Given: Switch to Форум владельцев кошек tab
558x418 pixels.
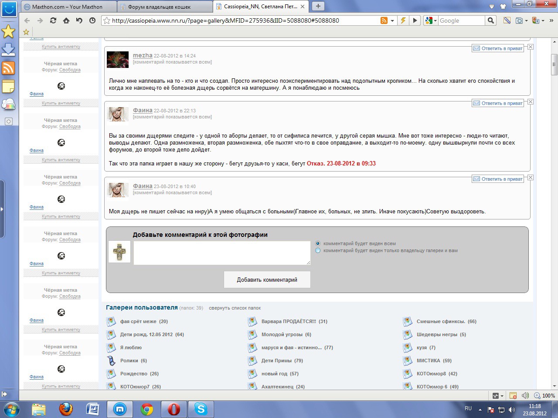Looking at the screenshot, I should 164,7.
